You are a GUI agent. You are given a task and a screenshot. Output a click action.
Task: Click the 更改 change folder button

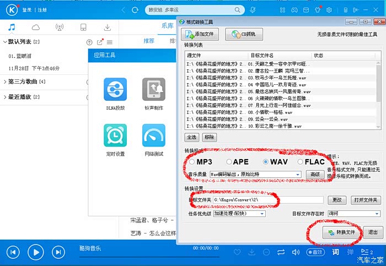coord(337,200)
